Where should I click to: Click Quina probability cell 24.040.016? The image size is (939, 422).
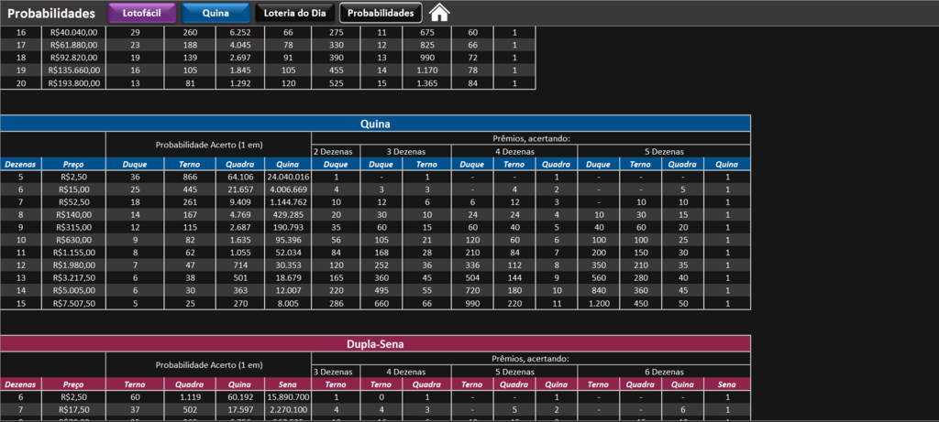pos(288,177)
